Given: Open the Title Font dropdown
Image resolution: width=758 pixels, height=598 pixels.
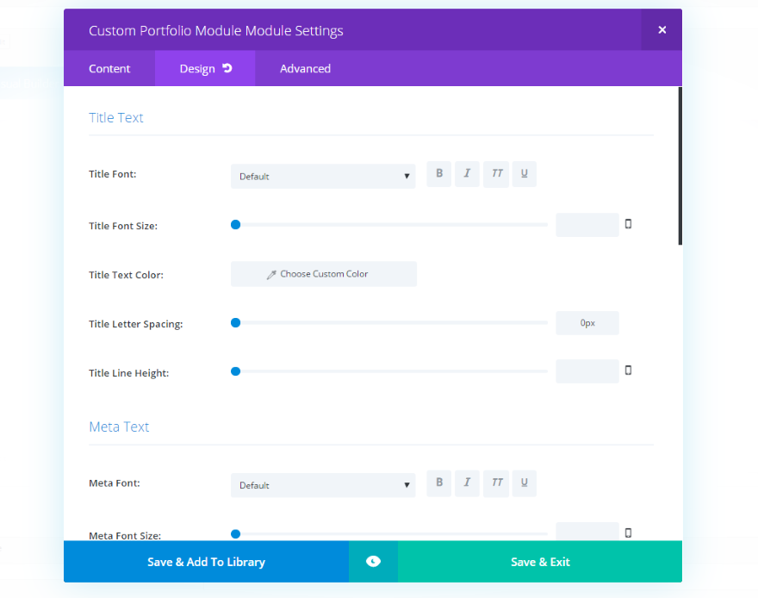Looking at the screenshot, I should 323,177.
